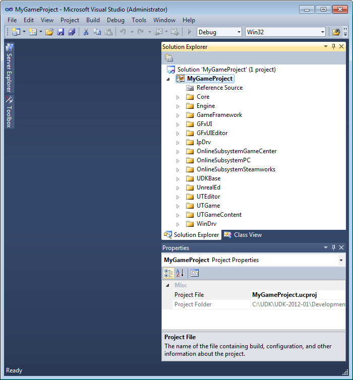The height and width of the screenshot is (380, 353).
Task: Click the Property Pages icon
Action: 195,273
